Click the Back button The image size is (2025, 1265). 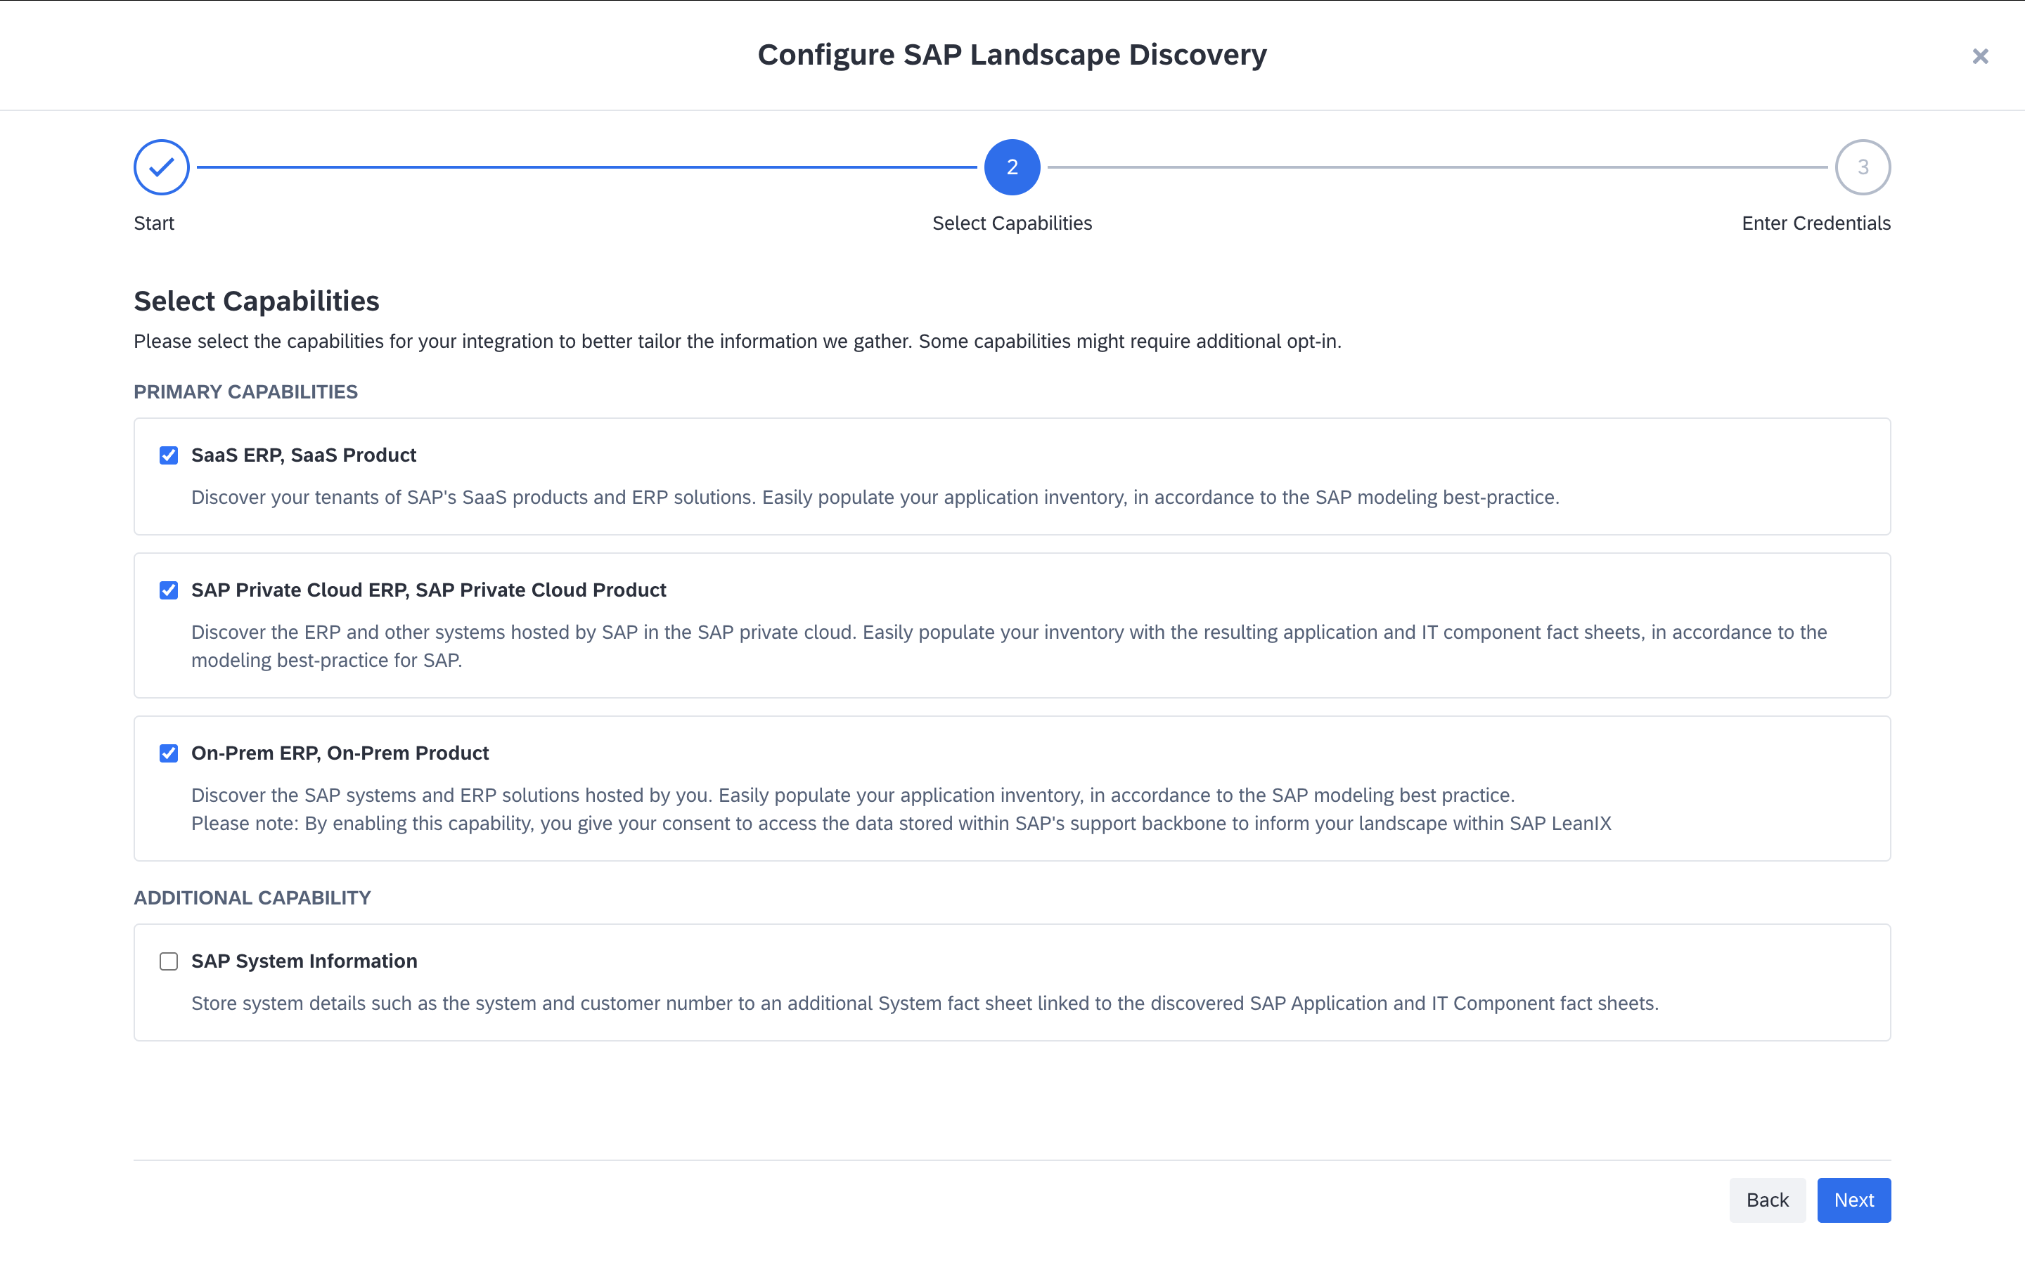point(1767,1200)
